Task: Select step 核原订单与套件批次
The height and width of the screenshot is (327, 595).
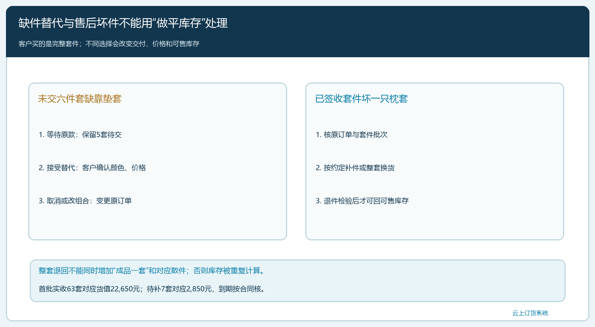Action: click(352, 135)
